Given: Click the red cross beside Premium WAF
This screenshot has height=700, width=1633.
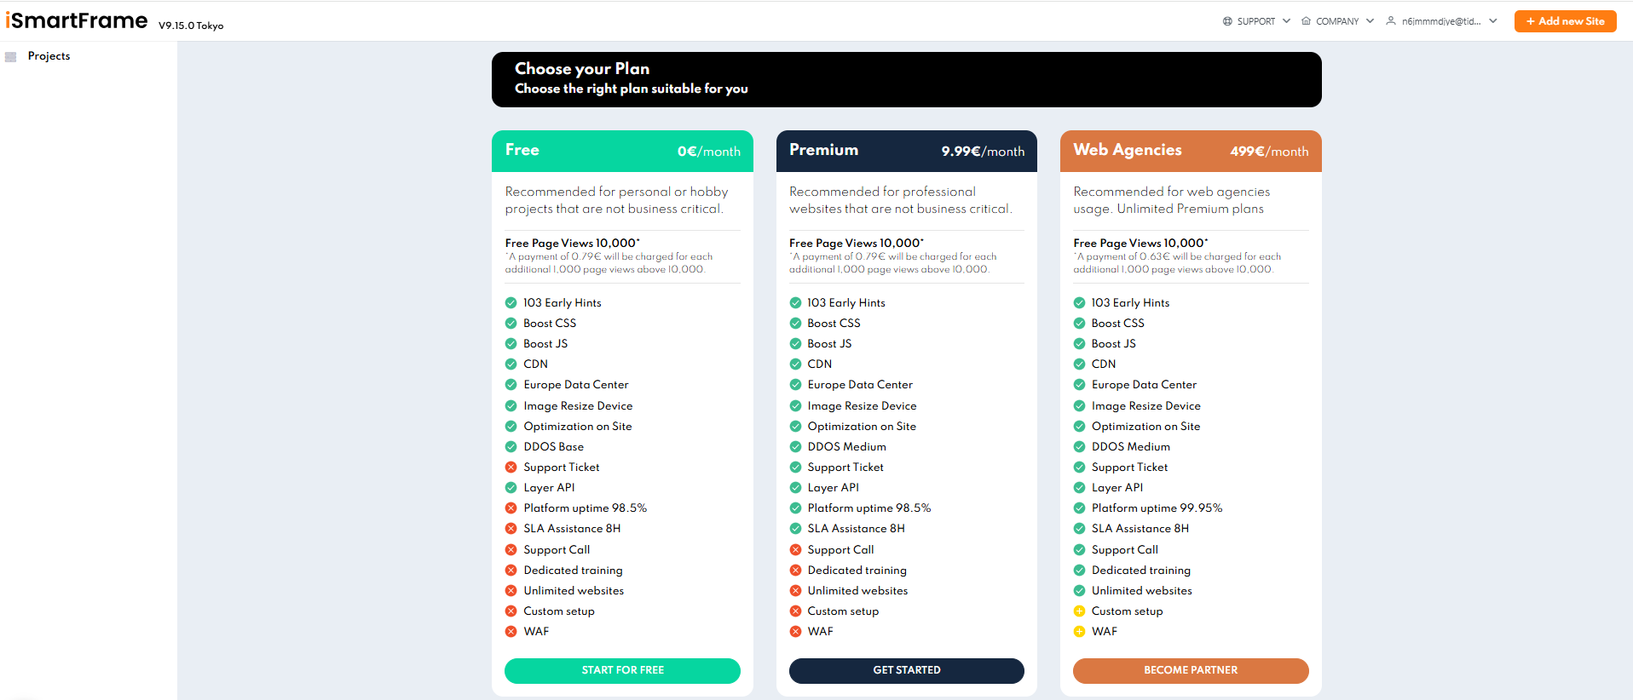Looking at the screenshot, I should pyautogui.click(x=795, y=632).
